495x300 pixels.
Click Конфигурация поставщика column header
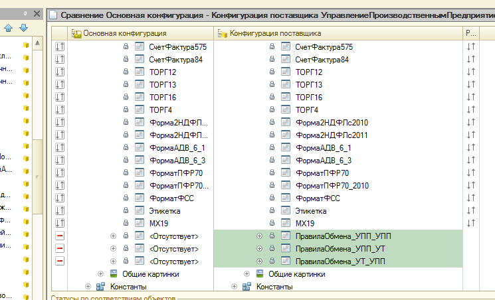click(x=338, y=33)
